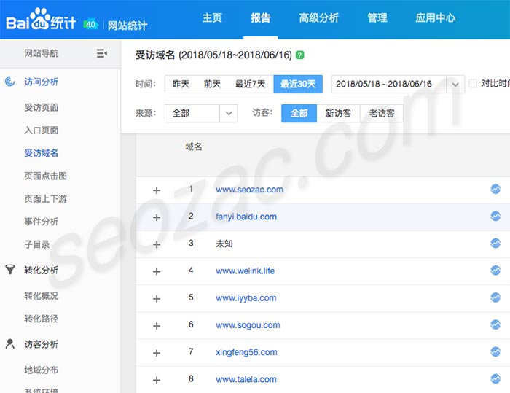Open the trend chart icon for fanyi.baidu.com

click(x=495, y=216)
